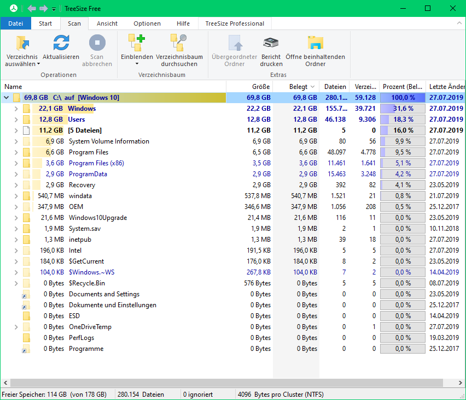Click the TreeSize app icon in title bar

[14, 8]
